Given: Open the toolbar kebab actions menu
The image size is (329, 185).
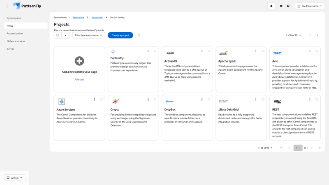Looking at the screenshot, I should click(139, 35).
